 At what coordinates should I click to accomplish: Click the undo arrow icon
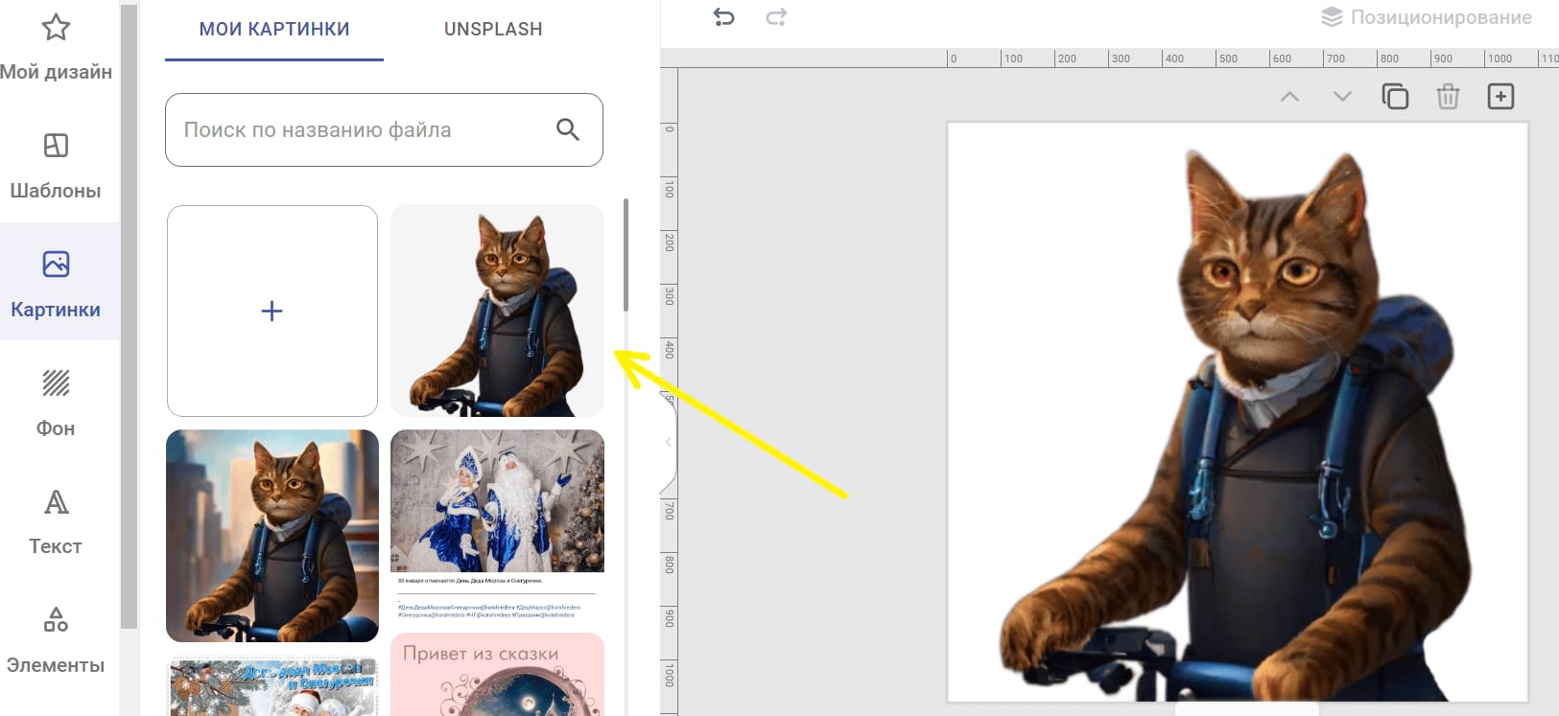[x=724, y=17]
